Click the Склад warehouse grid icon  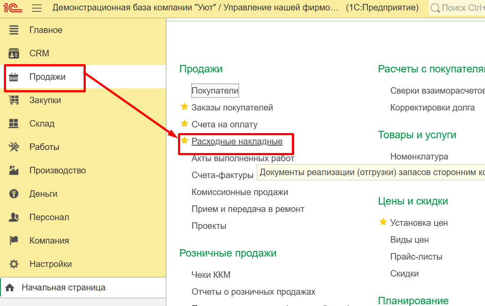tap(14, 124)
